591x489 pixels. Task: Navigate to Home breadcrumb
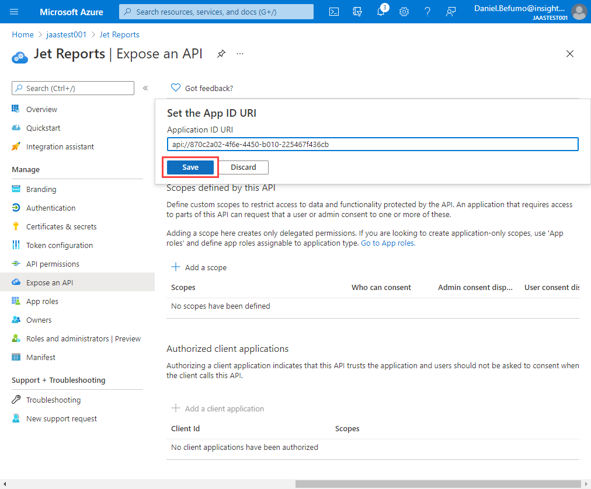pyautogui.click(x=23, y=34)
